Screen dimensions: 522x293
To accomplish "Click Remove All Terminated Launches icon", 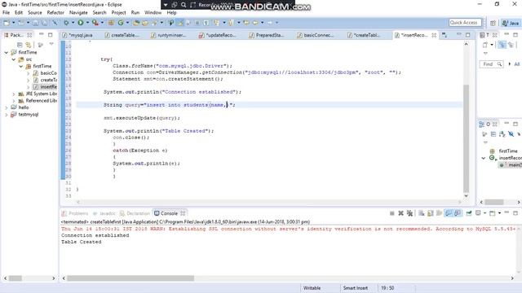I will point(409,213).
